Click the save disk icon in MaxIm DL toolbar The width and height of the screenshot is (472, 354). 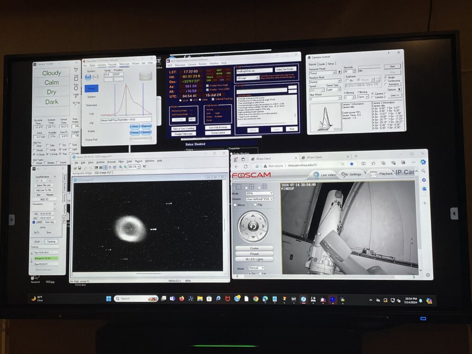[x=79, y=168]
